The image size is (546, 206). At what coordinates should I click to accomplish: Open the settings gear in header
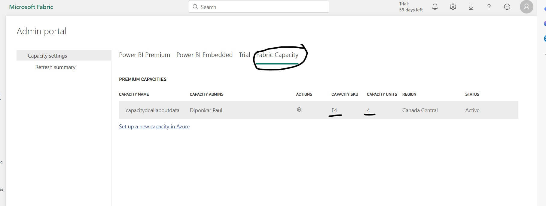point(453,7)
